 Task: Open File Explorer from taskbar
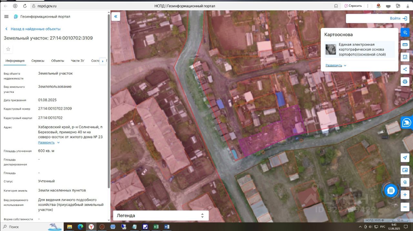69,227
